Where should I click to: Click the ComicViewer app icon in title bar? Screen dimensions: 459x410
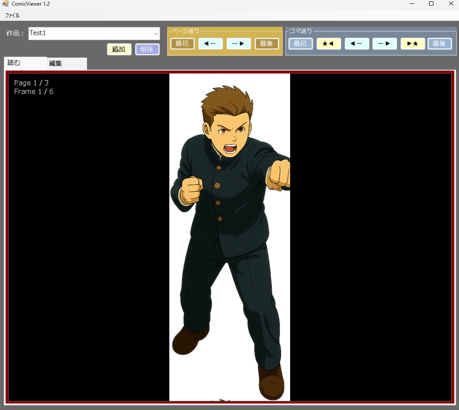coord(5,4)
